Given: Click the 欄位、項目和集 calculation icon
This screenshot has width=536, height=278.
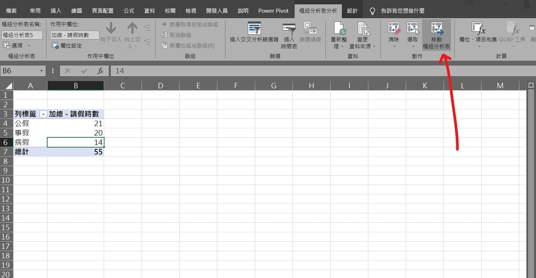Looking at the screenshot, I should 478,28.
